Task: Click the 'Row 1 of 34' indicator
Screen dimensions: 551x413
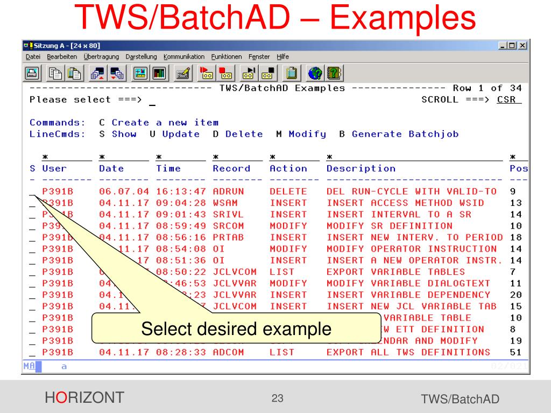Action: (487, 88)
